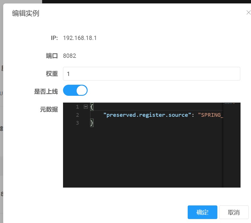Click the 编辑实例 dialog title

(25, 13)
